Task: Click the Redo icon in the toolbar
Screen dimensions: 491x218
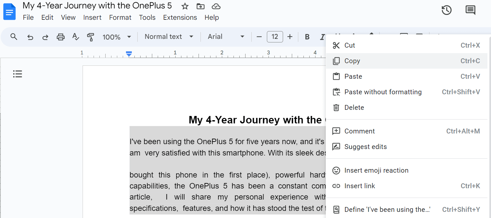Action: 45,37
